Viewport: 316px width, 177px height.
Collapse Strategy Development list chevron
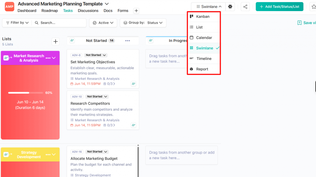(x=54, y=155)
